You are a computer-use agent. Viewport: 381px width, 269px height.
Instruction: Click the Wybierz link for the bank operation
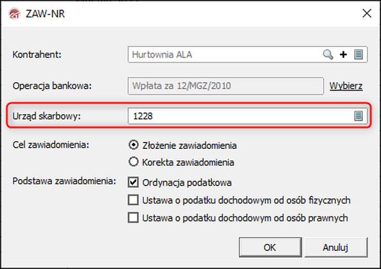tap(346, 86)
